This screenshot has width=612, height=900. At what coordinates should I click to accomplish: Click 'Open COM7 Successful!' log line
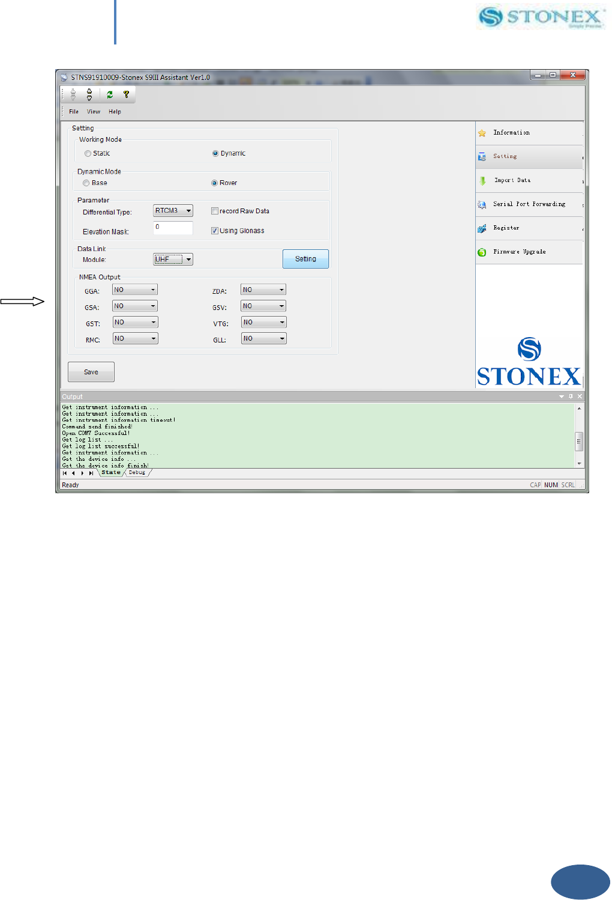[x=96, y=433]
